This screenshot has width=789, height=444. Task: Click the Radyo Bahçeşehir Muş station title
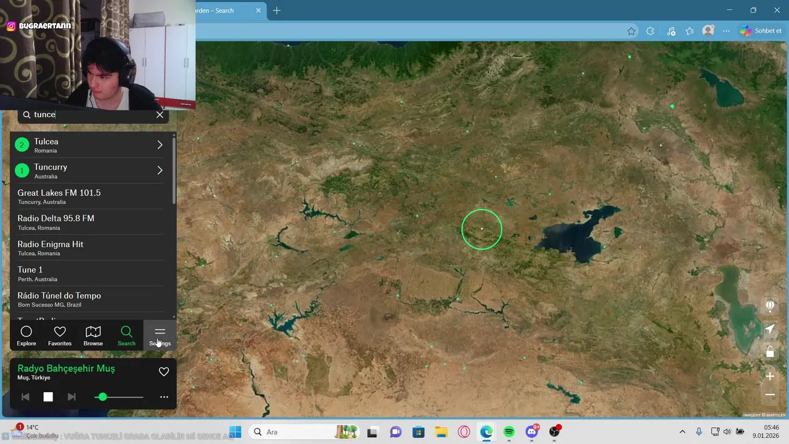tap(66, 368)
